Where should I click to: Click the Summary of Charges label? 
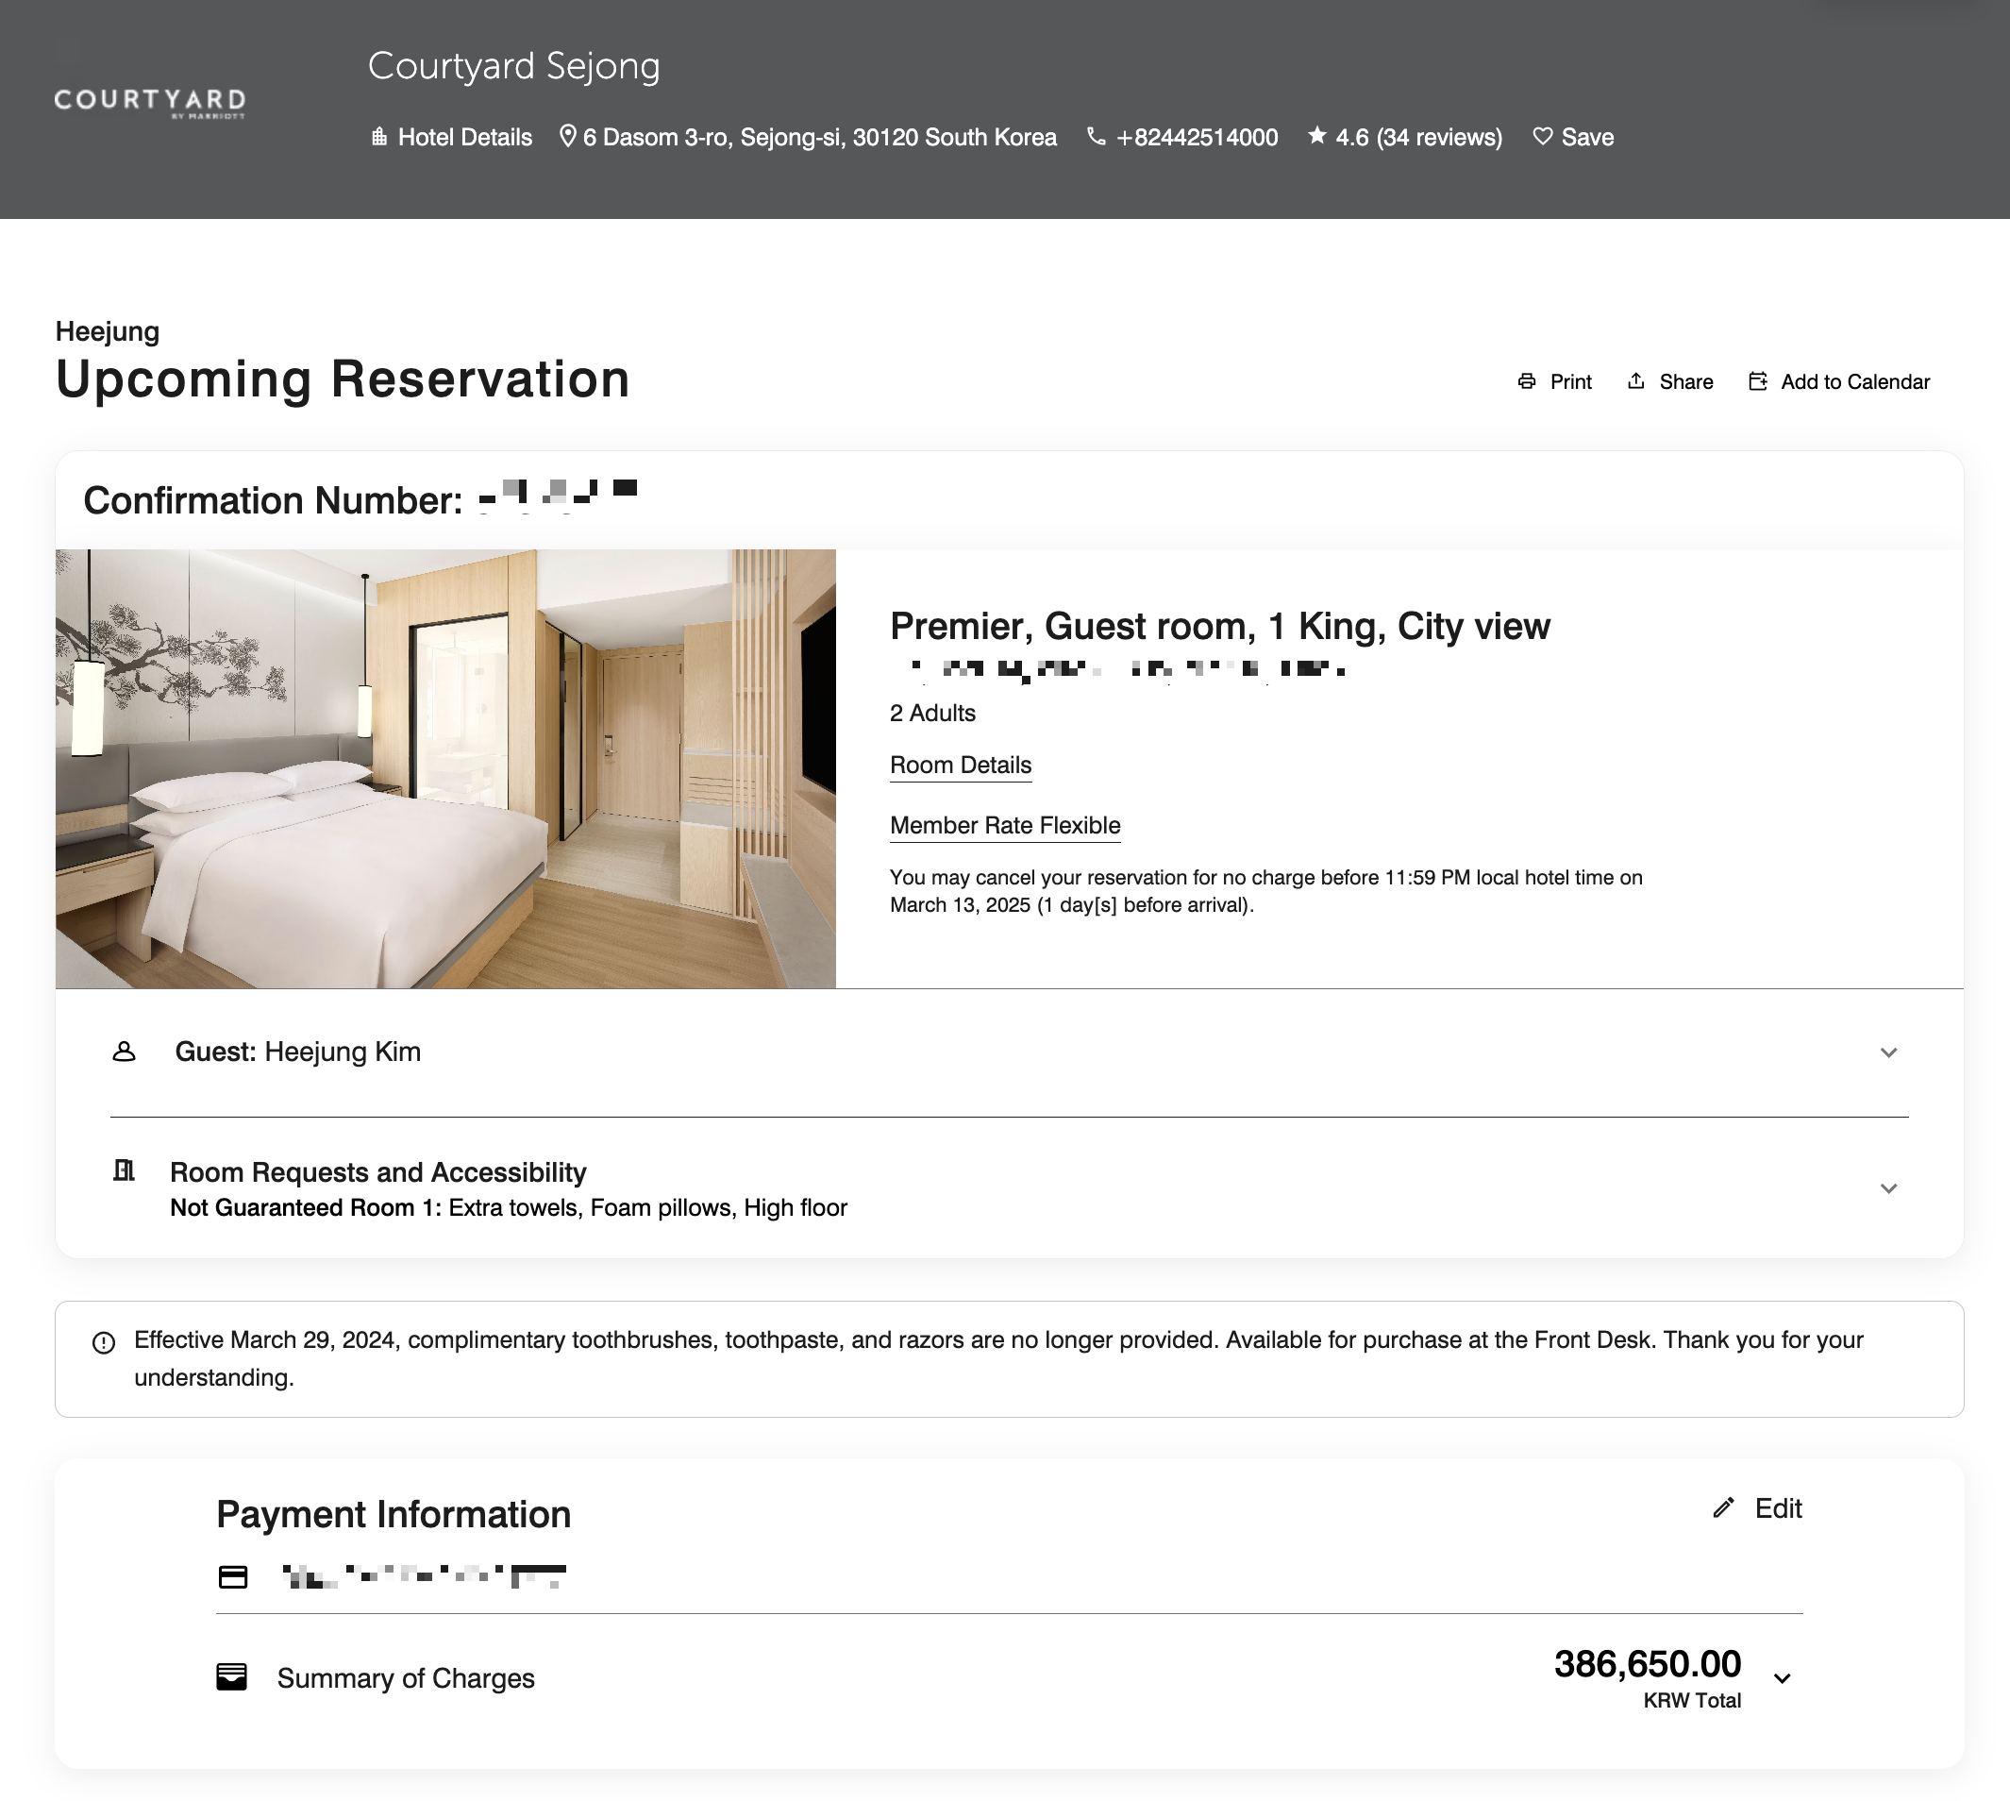click(x=406, y=1678)
